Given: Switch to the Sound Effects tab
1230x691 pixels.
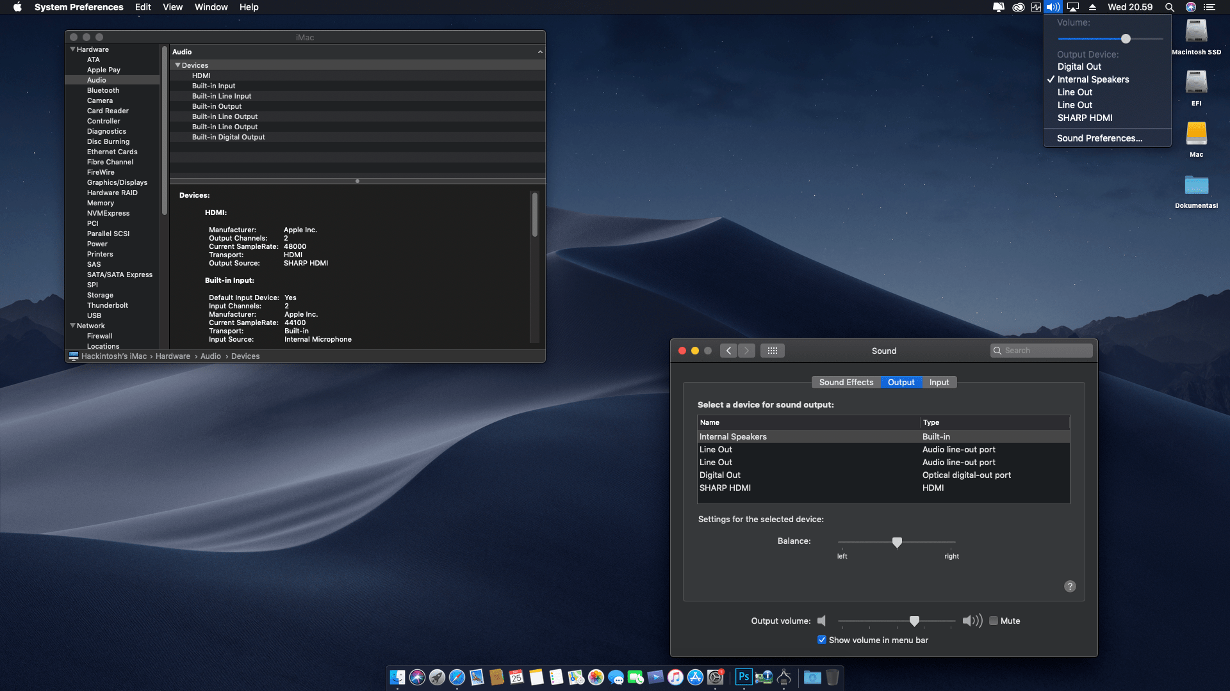Looking at the screenshot, I should point(846,382).
